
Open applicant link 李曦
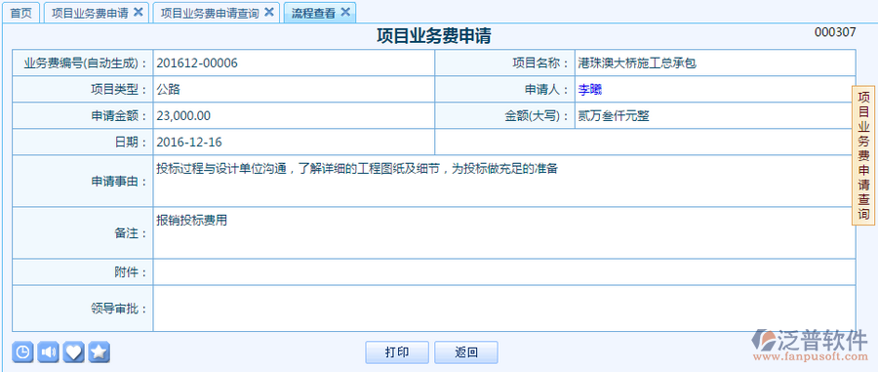pos(590,90)
